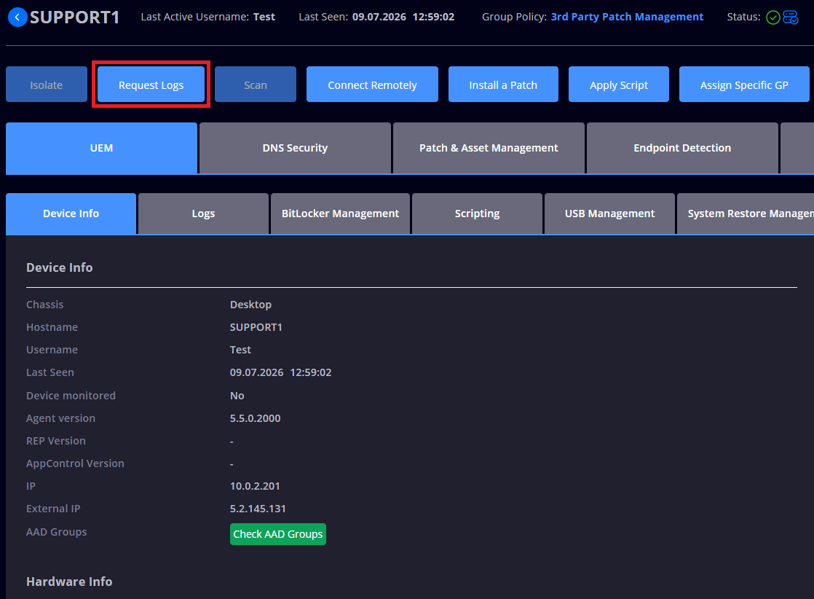Viewport: 814px width, 599px height.
Task: Click the Last Seen value in Device Info
Action: [280, 372]
